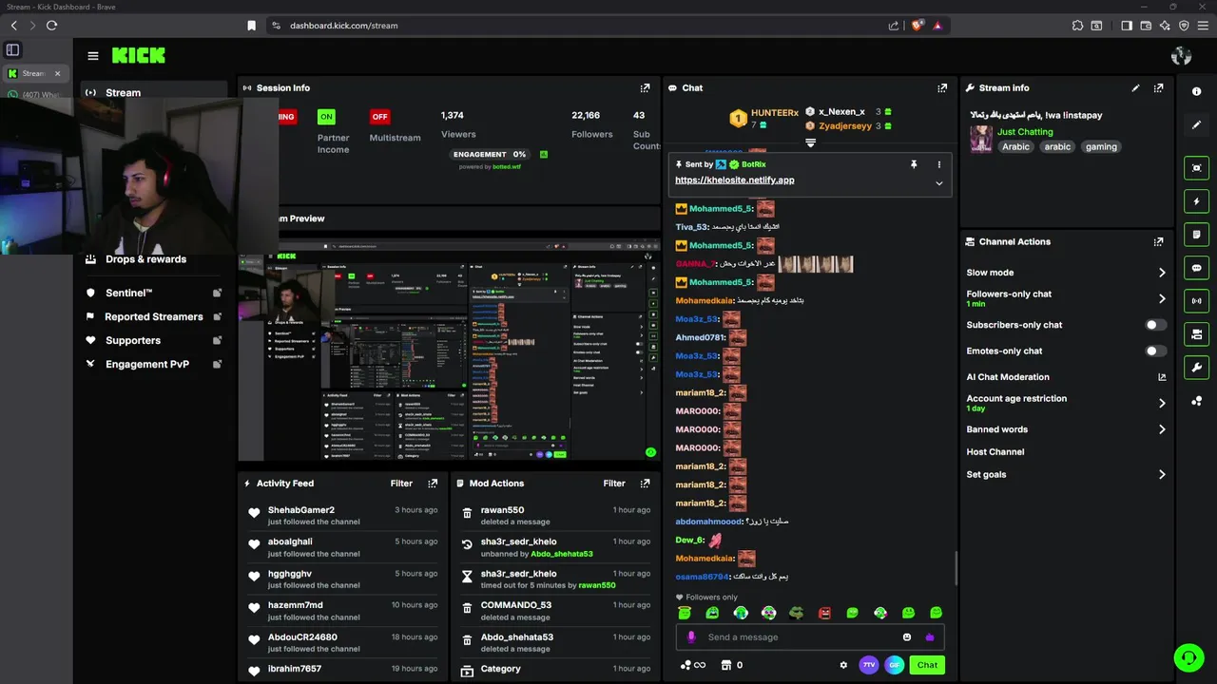The height and width of the screenshot is (684, 1217).
Task: Toggle the chat bubble widget icon
Action: click(x=1197, y=268)
